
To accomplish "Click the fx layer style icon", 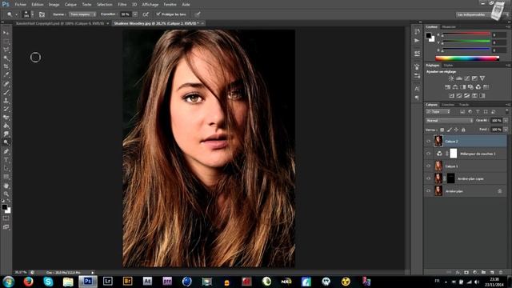I will point(458,272).
